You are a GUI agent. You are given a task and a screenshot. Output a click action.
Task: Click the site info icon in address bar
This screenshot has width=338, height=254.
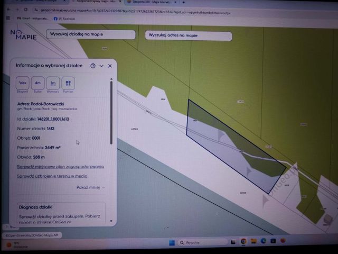[36, 10]
